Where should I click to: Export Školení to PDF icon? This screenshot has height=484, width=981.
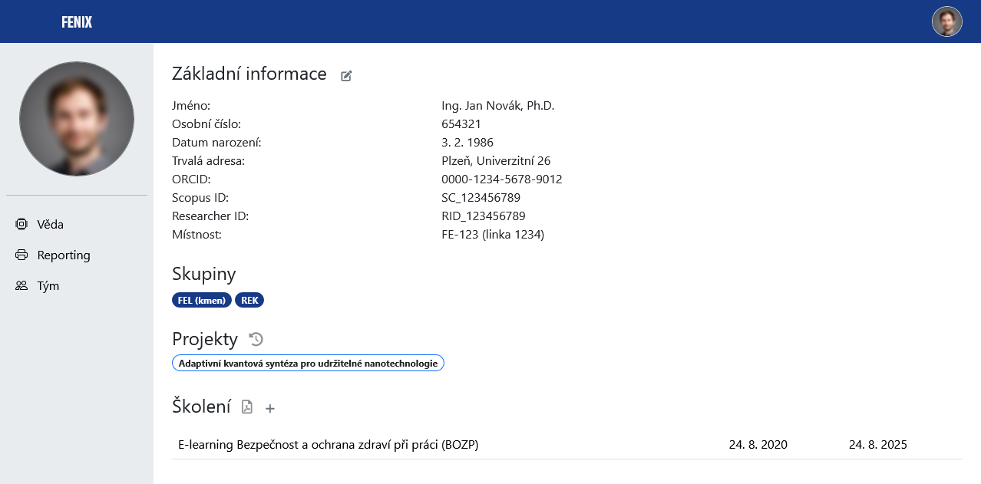(247, 407)
